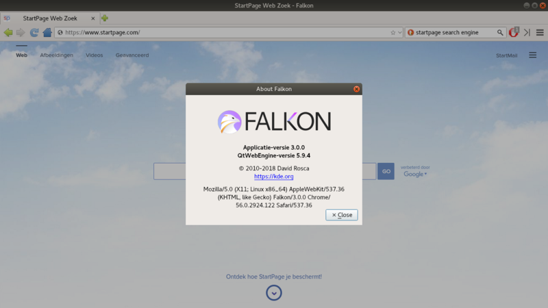
Task: Click the circular down chevron
Action: pyautogui.click(x=273, y=293)
